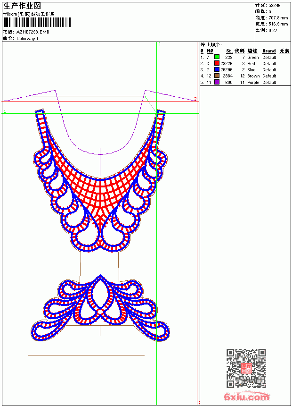292x406 pixels.
Task: Select the Purple Default row text
Action: (262, 82)
